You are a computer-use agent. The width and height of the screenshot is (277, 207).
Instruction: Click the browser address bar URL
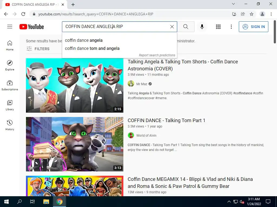click(x=95, y=14)
